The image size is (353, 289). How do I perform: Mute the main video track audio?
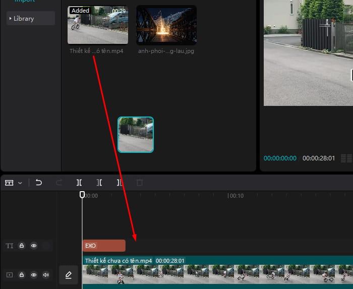(46, 275)
